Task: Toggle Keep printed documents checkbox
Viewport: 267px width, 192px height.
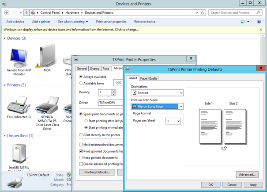Action: click(81, 157)
